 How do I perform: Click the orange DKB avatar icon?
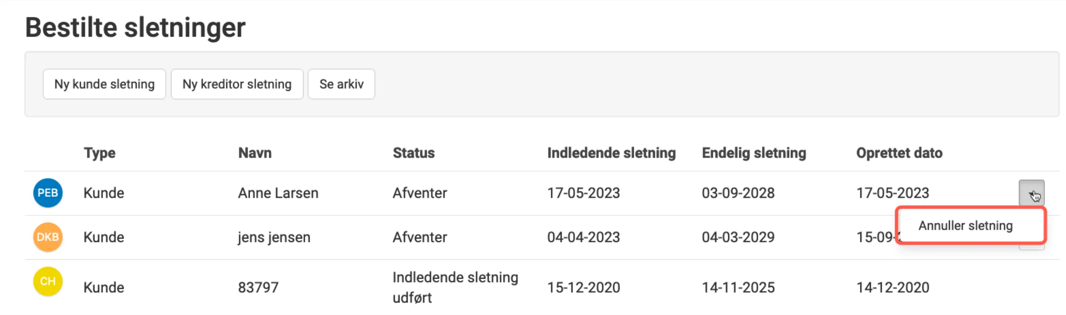[48, 237]
